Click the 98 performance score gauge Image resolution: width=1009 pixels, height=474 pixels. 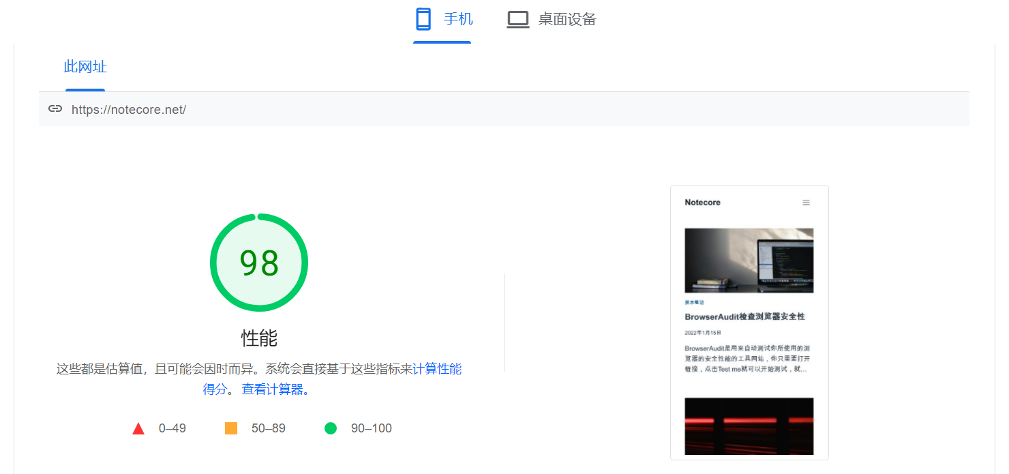[259, 263]
